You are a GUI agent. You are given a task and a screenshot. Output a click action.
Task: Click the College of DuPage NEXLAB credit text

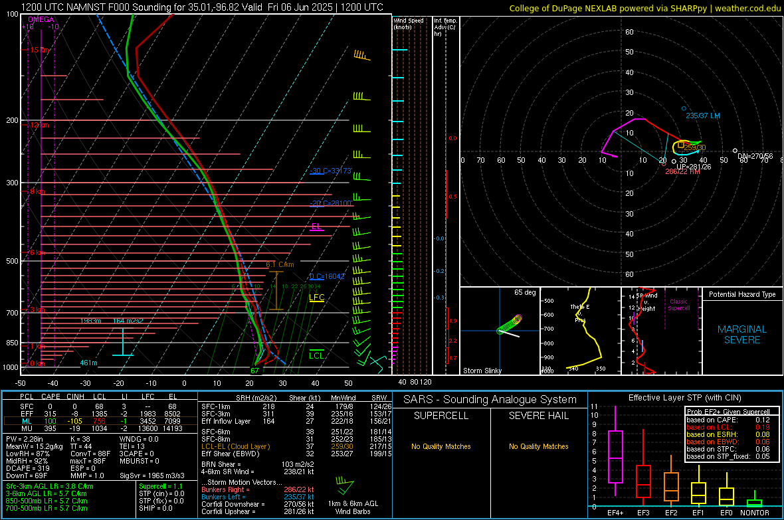pyautogui.click(x=644, y=8)
